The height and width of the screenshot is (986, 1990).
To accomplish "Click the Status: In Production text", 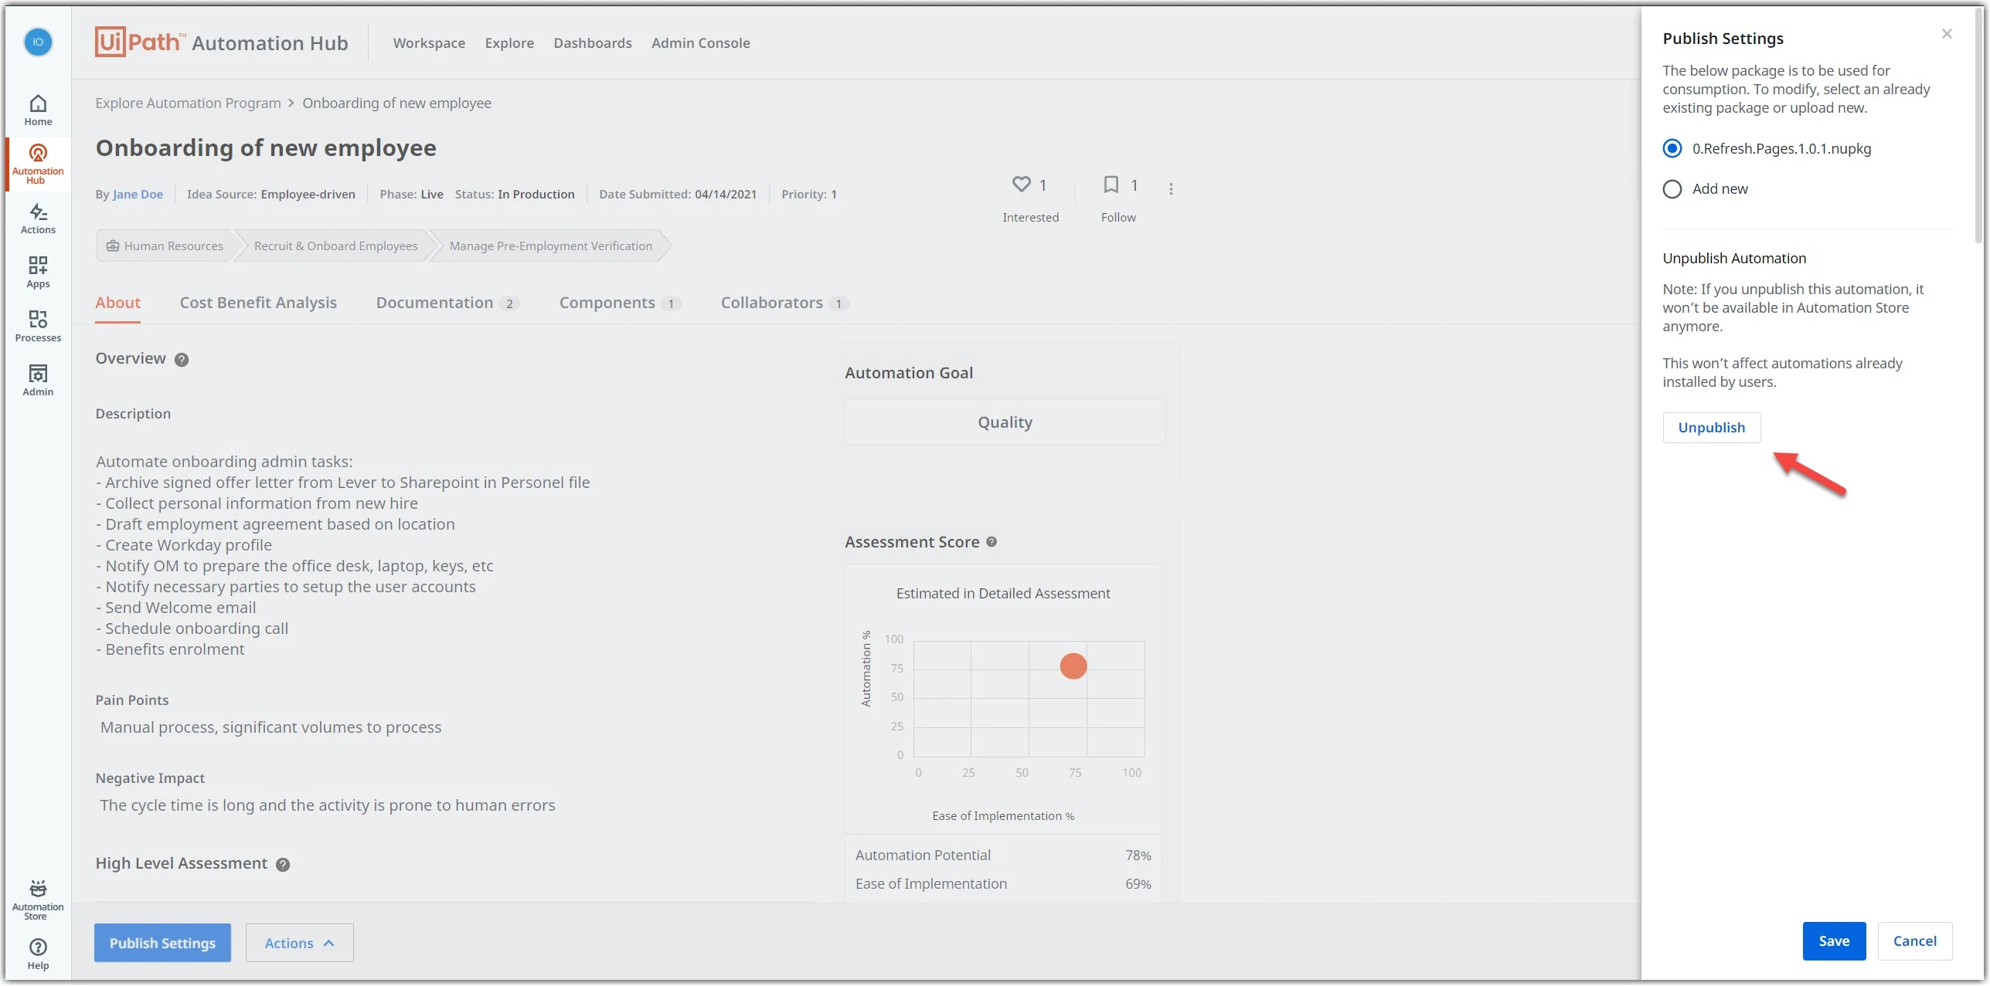I will [515, 195].
